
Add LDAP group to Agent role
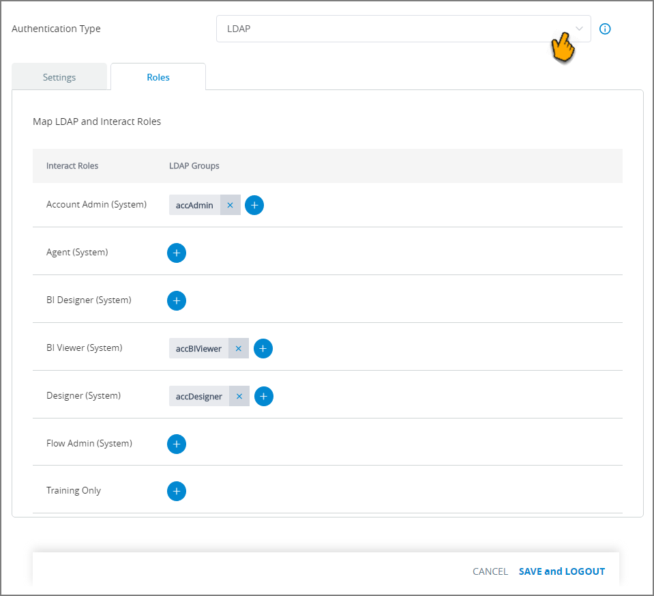177,253
